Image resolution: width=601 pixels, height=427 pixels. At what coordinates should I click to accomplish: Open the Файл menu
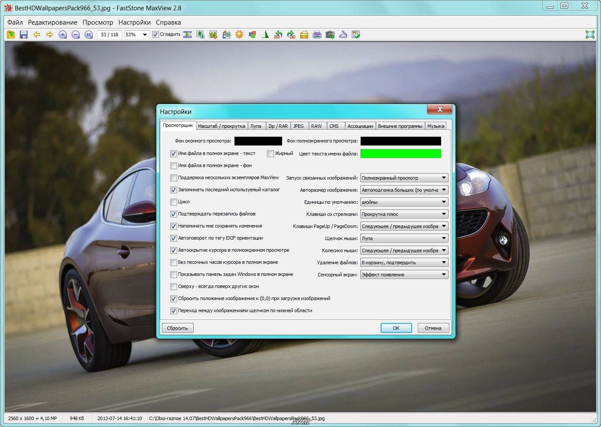point(15,22)
